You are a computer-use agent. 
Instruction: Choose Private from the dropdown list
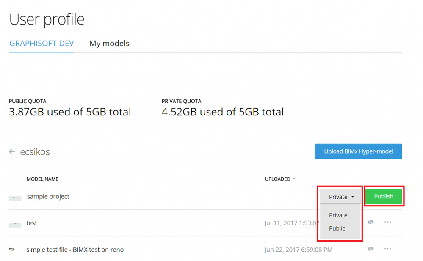338,215
